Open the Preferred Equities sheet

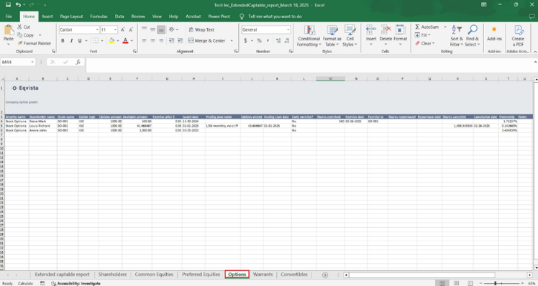(201, 275)
